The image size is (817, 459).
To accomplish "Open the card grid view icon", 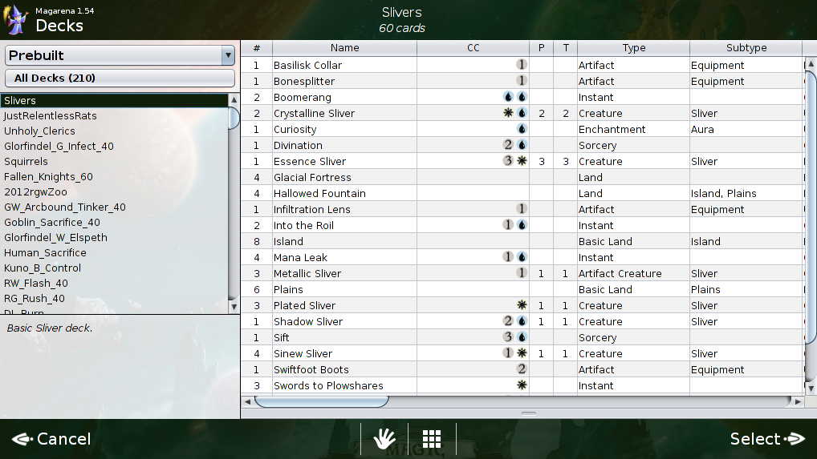I will pos(432,438).
